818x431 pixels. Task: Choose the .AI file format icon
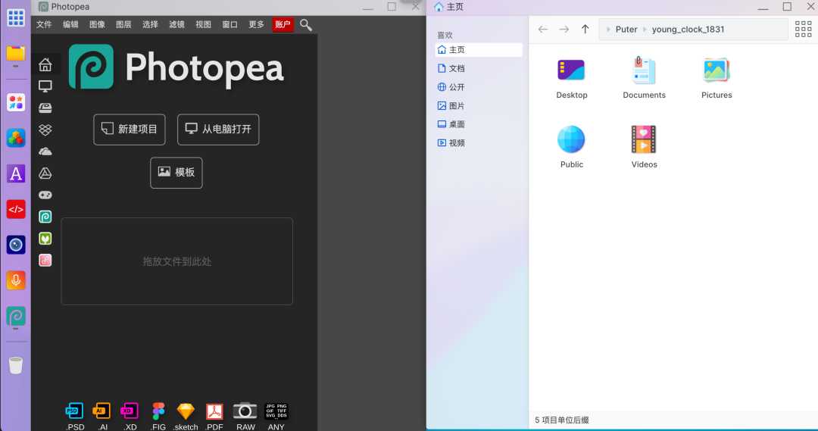click(102, 417)
